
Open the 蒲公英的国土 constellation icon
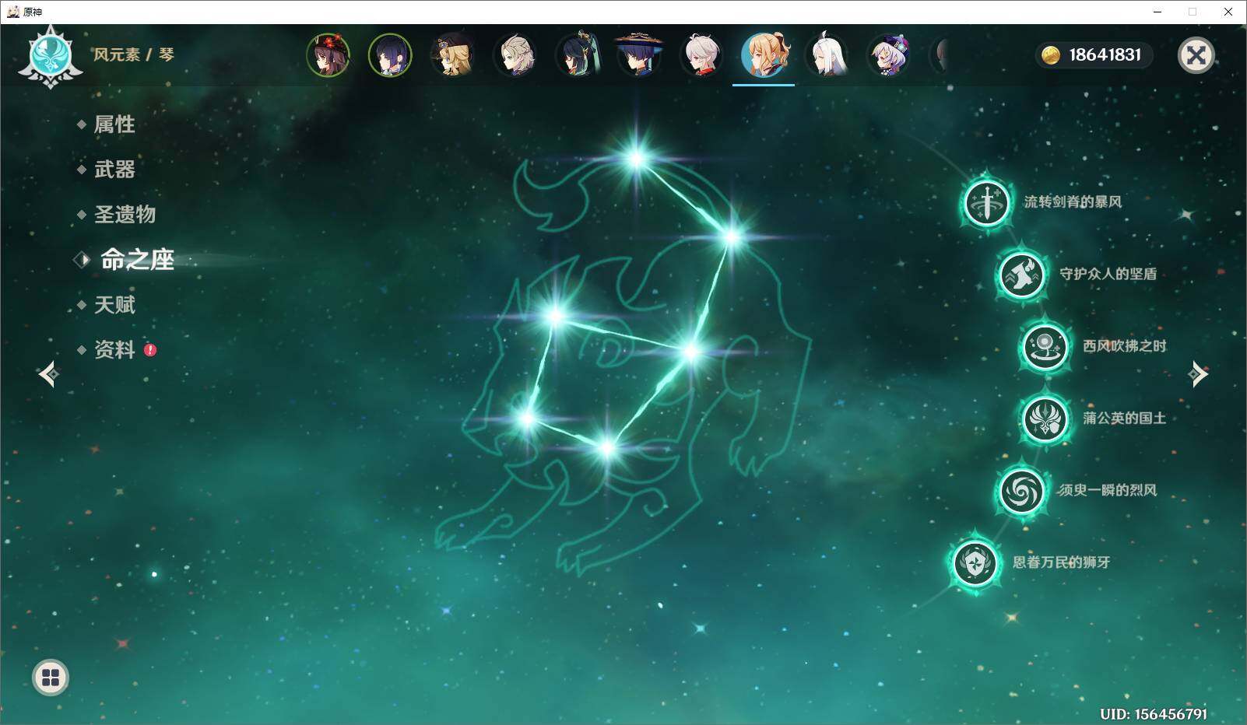1045,419
